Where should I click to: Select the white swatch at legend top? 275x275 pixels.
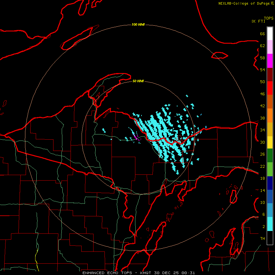(x=270, y=34)
